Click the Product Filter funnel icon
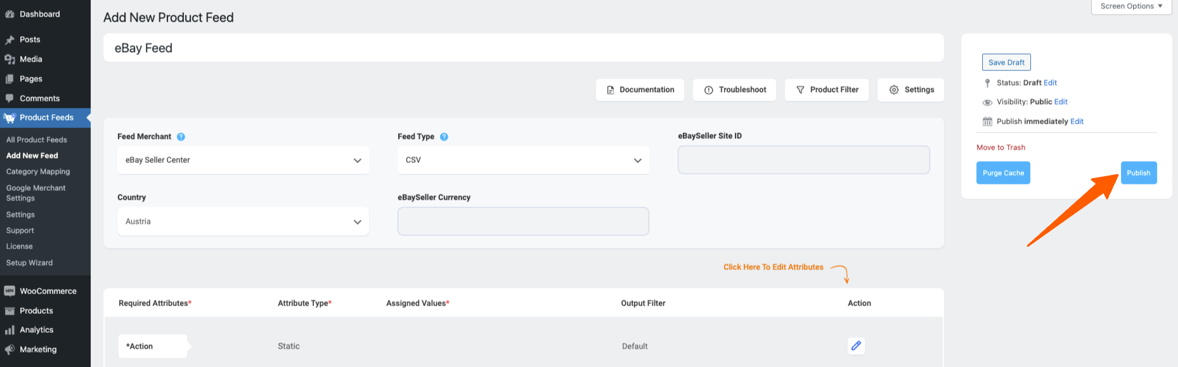The width and height of the screenshot is (1178, 367). pyautogui.click(x=800, y=90)
